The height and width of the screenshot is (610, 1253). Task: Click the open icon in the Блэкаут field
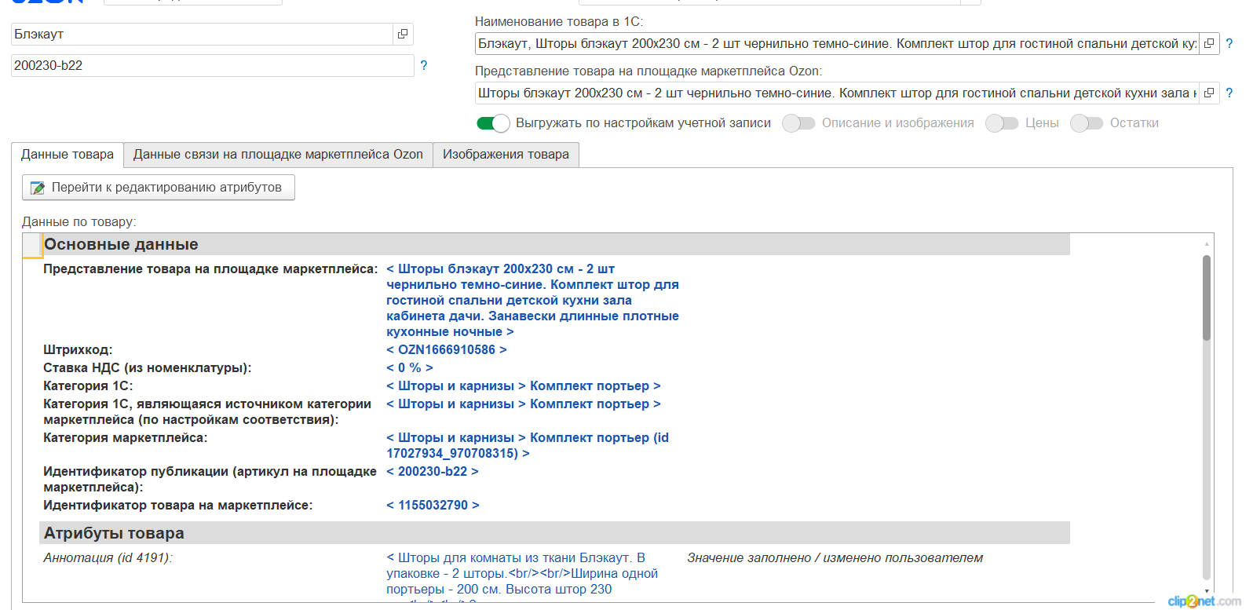point(403,34)
